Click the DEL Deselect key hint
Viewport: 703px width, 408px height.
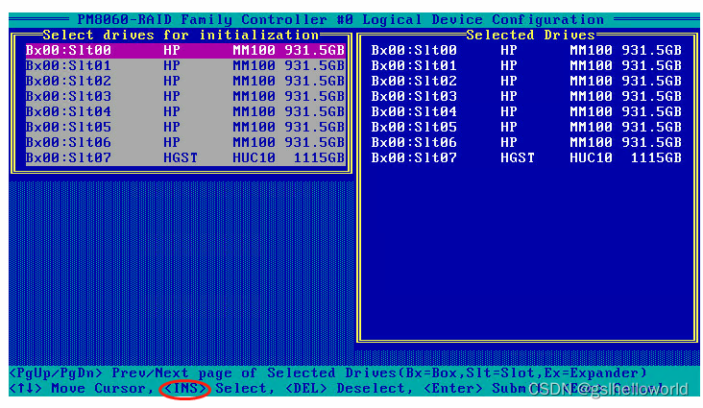349,388
